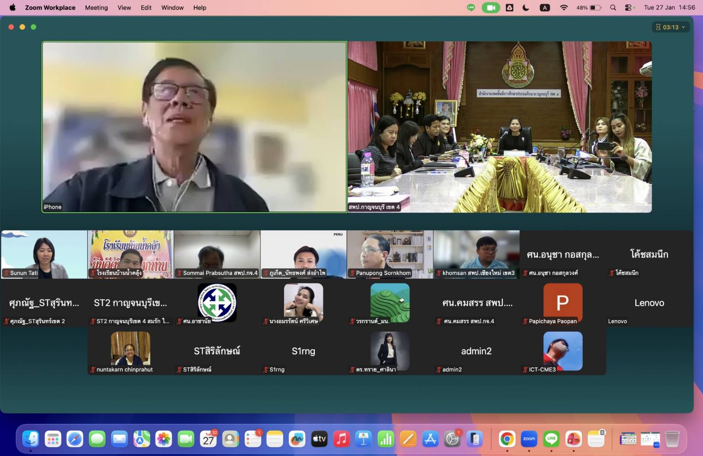Screen dimensions: 703x456
Task: Toggle Focus mode moon icon
Action: pyautogui.click(x=526, y=8)
